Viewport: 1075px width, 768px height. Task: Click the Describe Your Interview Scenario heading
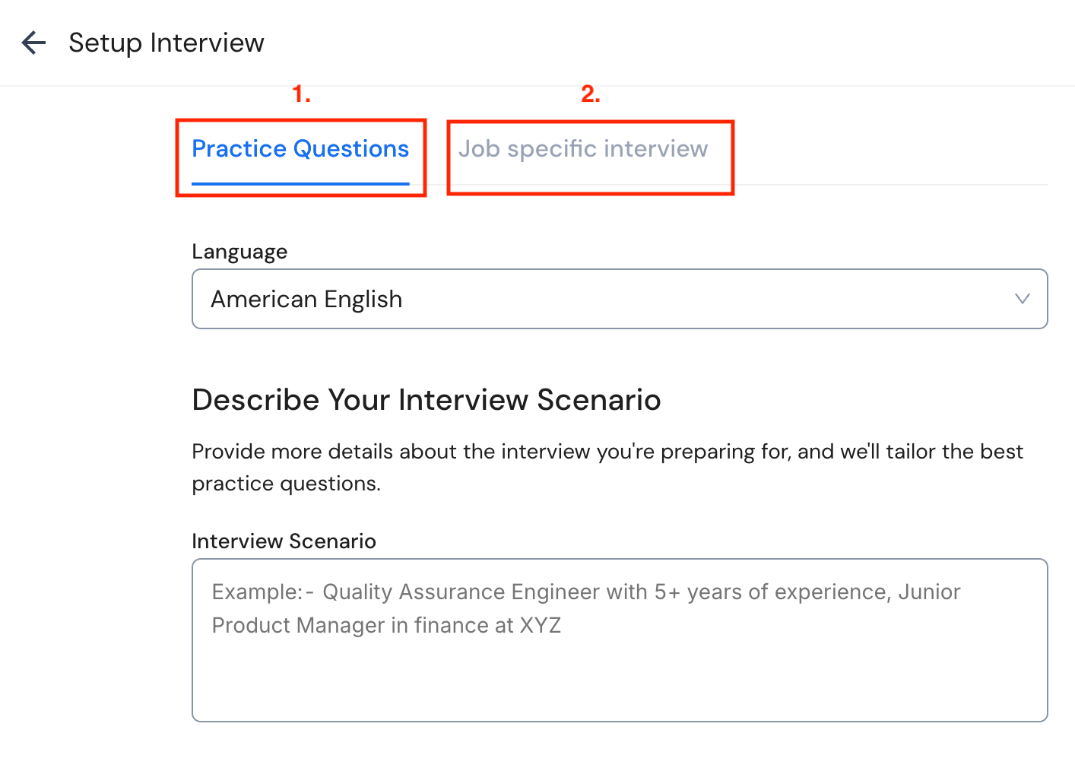(427, 399)
